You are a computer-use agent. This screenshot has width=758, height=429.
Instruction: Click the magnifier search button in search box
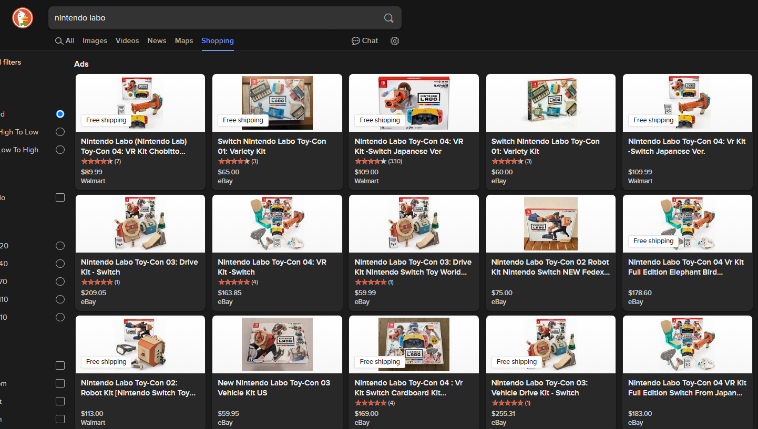point(388,18)
